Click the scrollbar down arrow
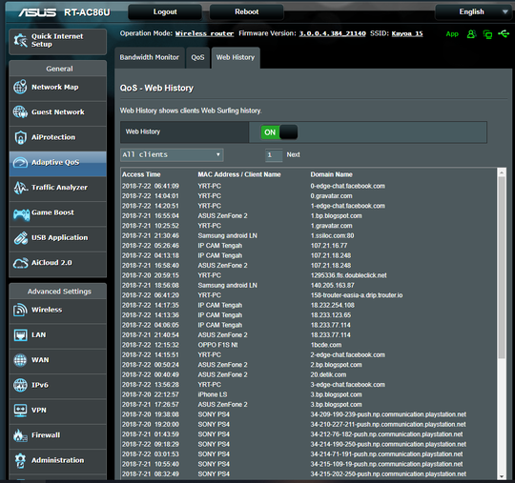 [502, 476]
